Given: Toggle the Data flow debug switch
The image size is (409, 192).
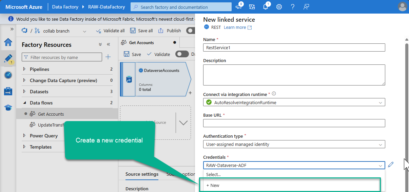Looking at the screenshot, I should point(182,54).
